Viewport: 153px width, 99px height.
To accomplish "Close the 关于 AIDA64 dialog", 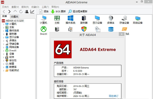I will [x=122, y=34].
